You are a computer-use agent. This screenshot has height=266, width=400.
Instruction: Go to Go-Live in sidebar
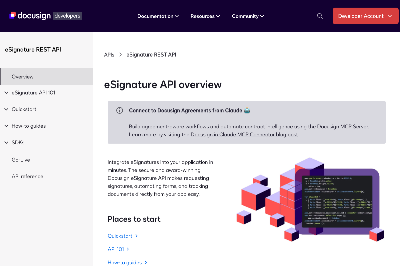coord(21,160)
